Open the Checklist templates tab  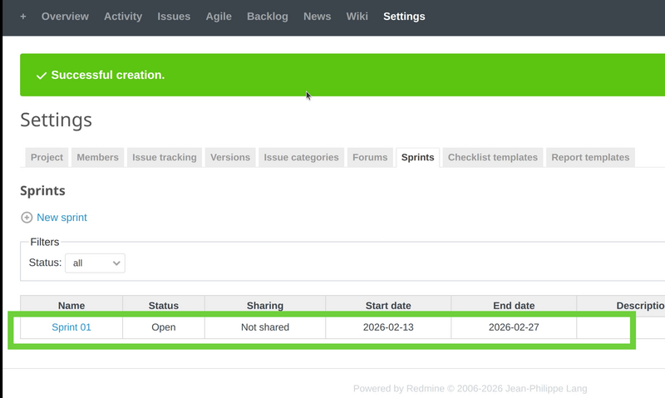(x=493, y=157)
